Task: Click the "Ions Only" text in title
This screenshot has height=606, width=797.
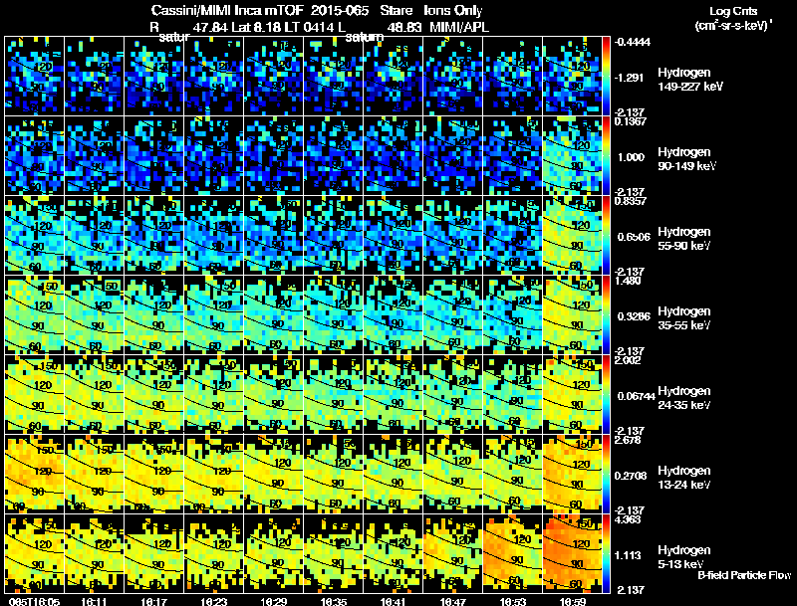Action: pos(453,11)
